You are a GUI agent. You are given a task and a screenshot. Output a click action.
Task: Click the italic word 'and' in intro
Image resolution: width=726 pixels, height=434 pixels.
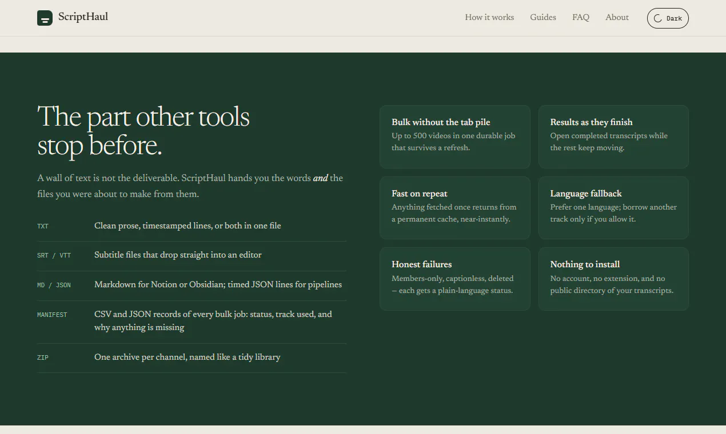click(321, 178)
